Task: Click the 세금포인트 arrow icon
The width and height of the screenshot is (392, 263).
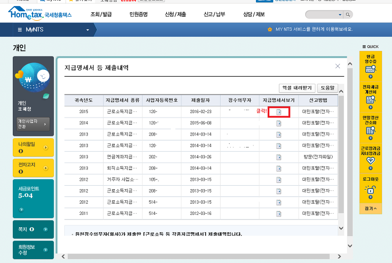Action: 21,209
